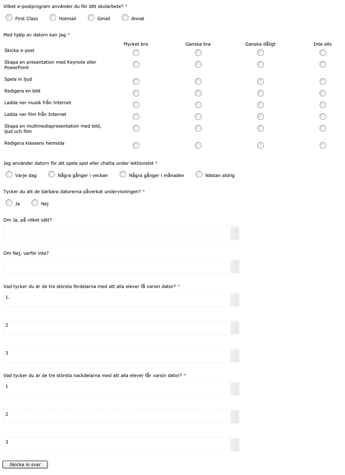The height and width of the screenshot is (475, 345).
Task: Click third fördelarna text field
Action: (x=122, y=355)
